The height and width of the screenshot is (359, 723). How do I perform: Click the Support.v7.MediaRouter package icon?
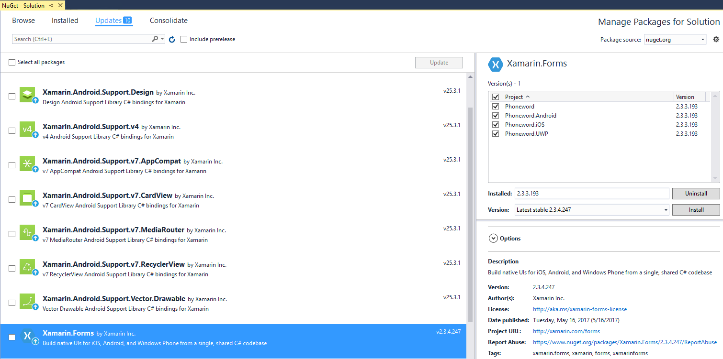(x=28, y=232)
